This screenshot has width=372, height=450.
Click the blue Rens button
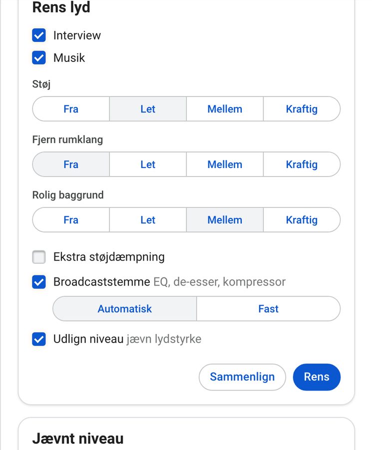(x=317, y=377)
